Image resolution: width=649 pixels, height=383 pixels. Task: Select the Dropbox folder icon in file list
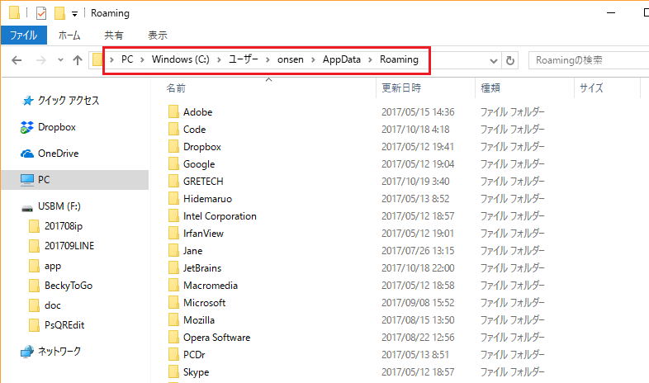click(x=173, y=146)
